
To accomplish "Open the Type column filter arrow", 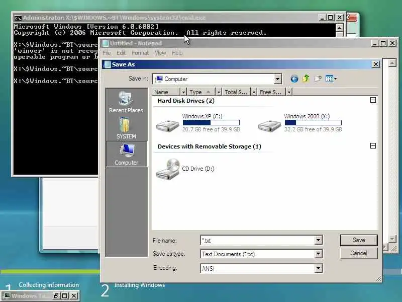I will [219, 92].
